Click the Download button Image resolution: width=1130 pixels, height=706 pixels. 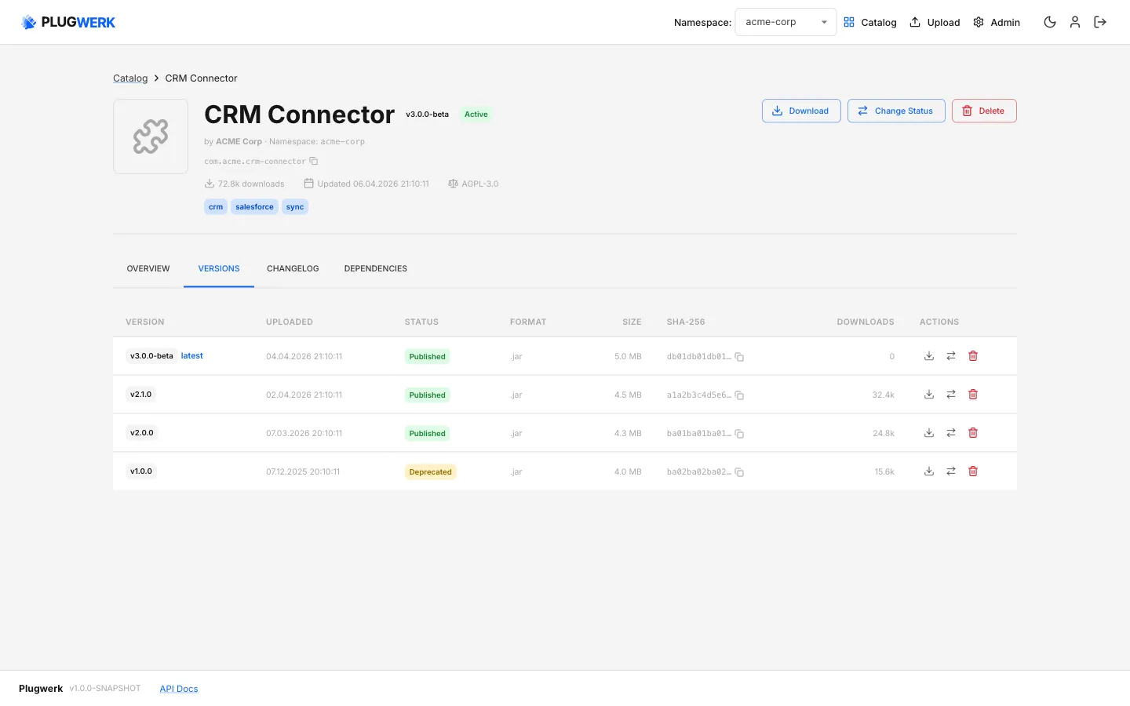click(x=801, y=111)
